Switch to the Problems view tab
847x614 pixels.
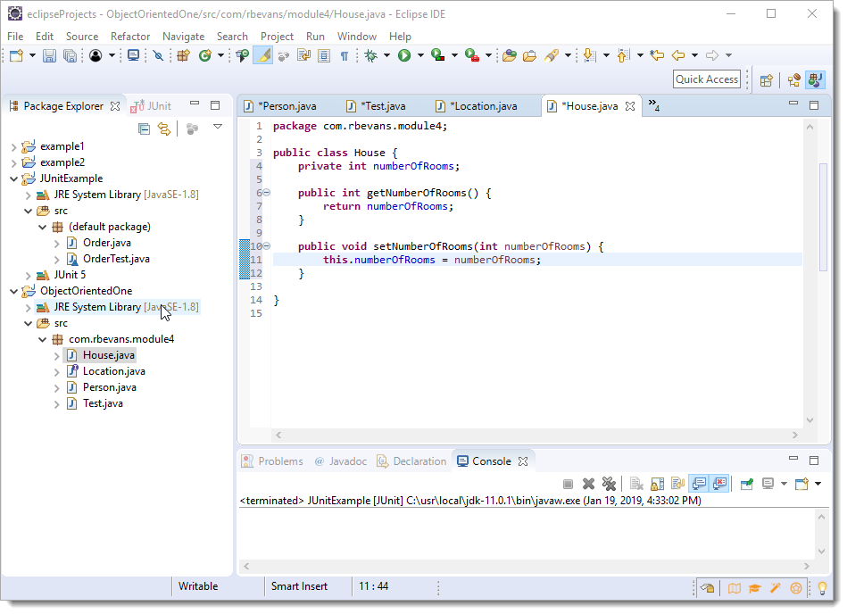(272, 461)
